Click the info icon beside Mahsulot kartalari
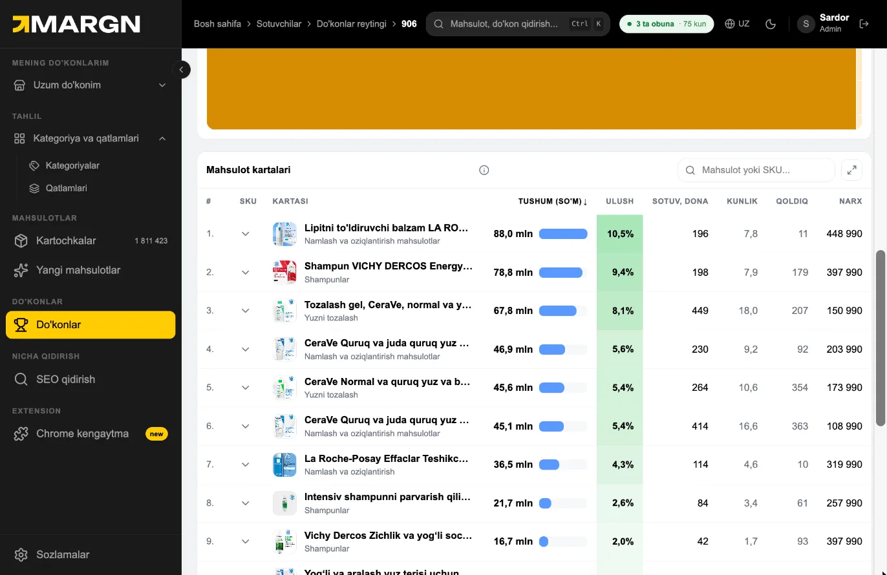Screen dimensions: 887x575 coord(484,170)
